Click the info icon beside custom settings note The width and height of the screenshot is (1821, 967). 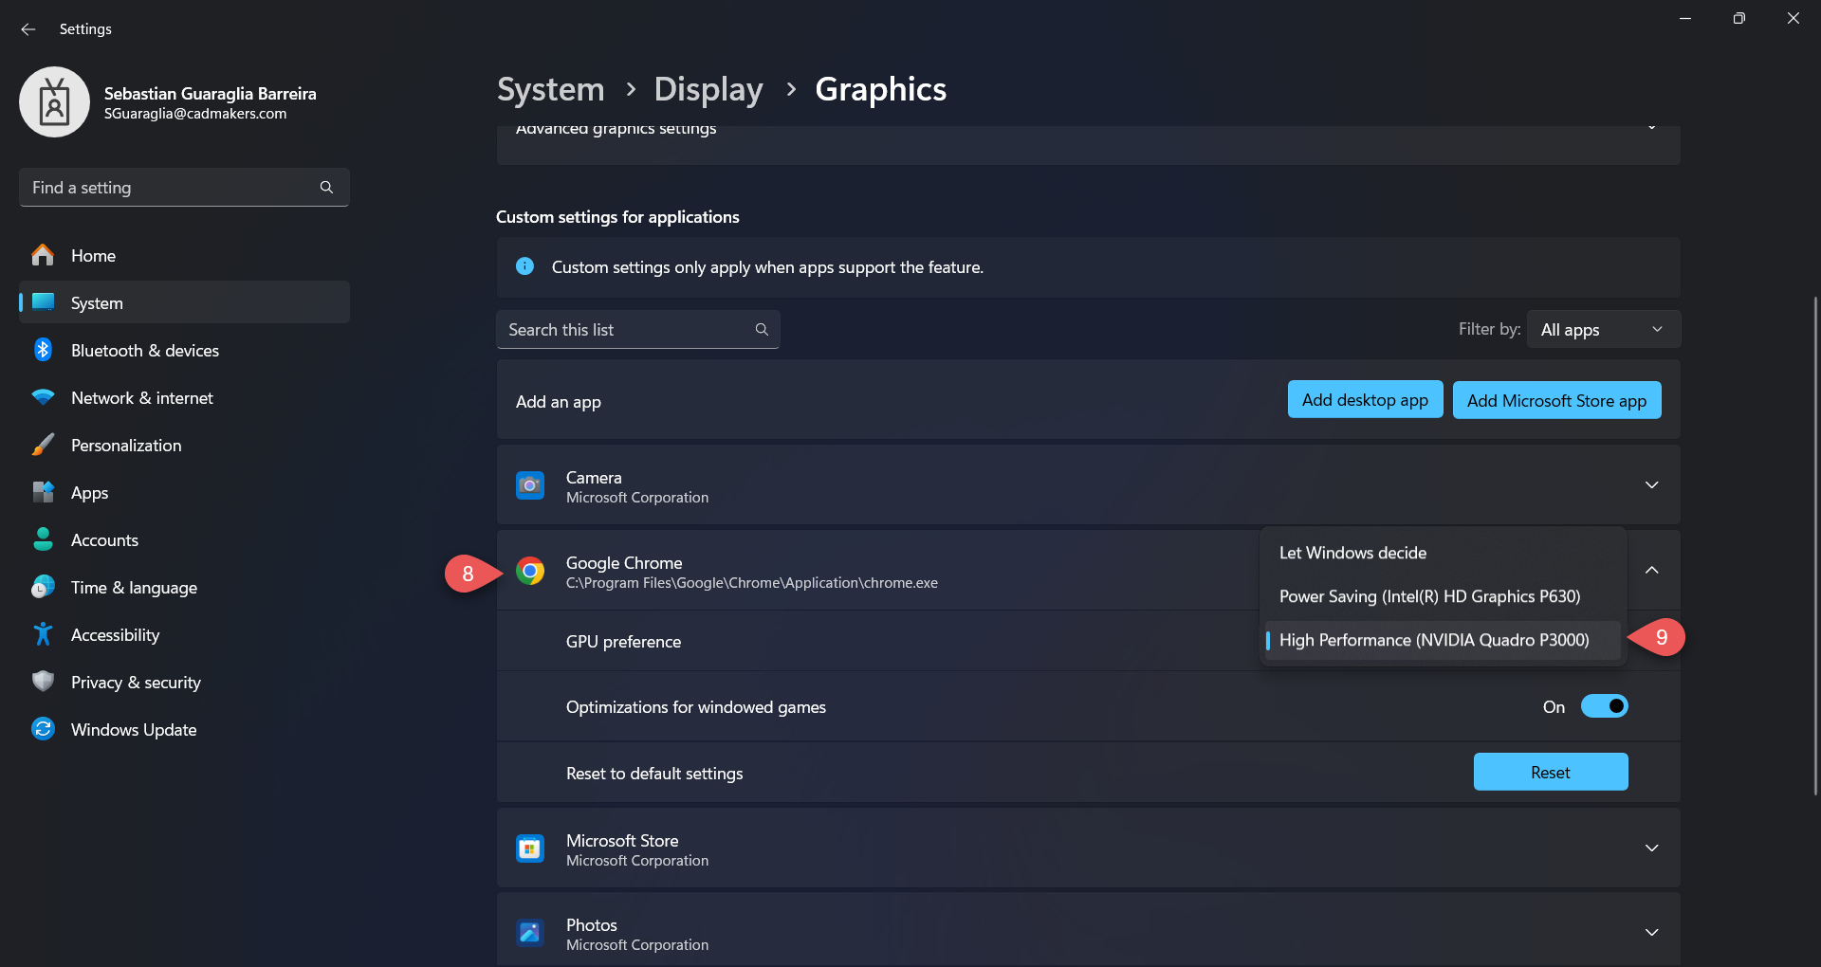point(524,266)
